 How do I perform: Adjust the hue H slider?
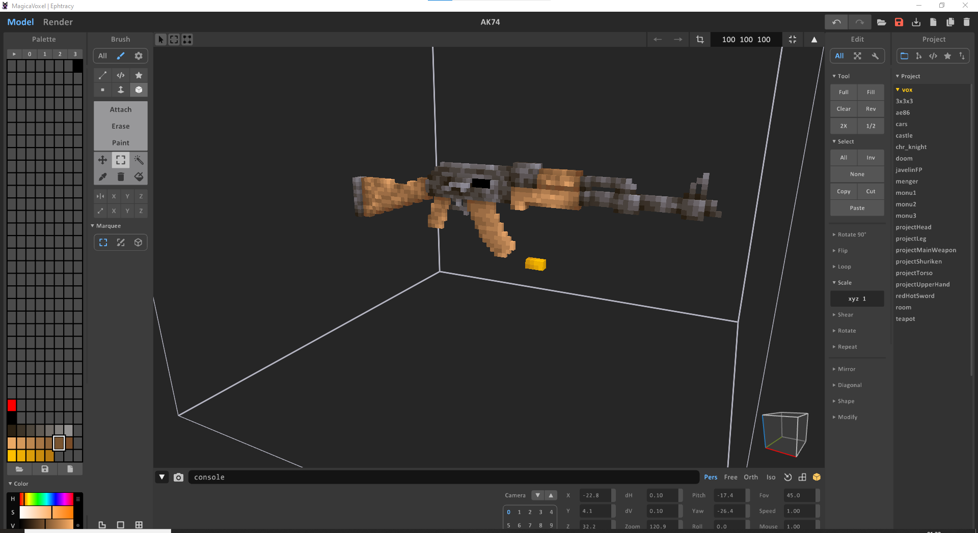(x=46, y=499)
